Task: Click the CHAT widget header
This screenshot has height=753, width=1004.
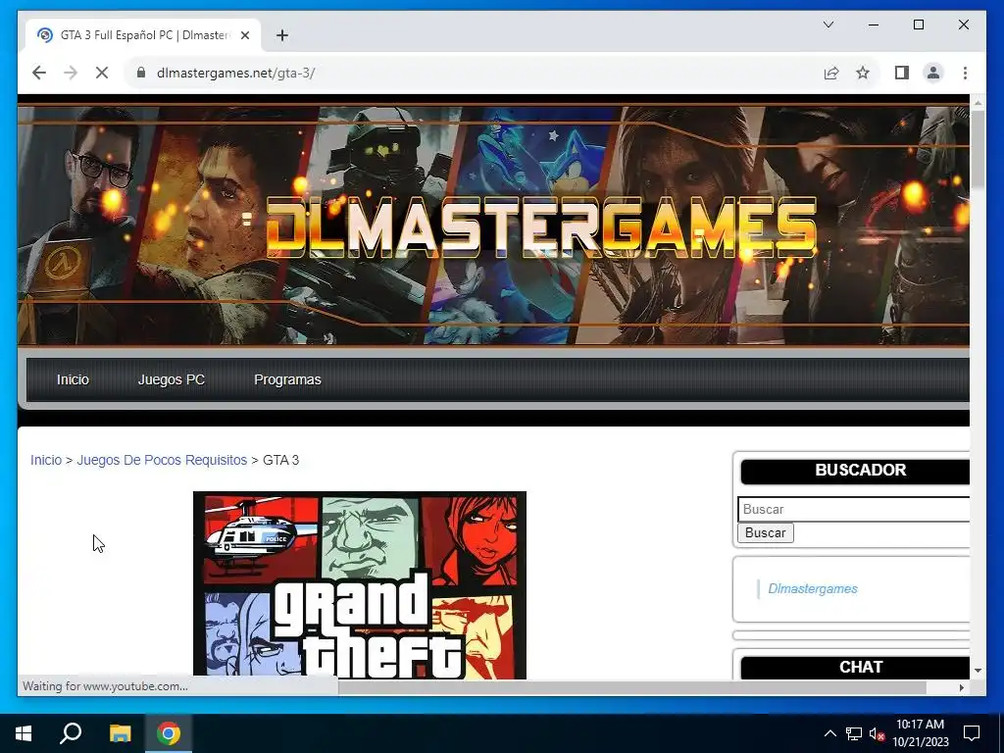Action: [x=855, y=667]
